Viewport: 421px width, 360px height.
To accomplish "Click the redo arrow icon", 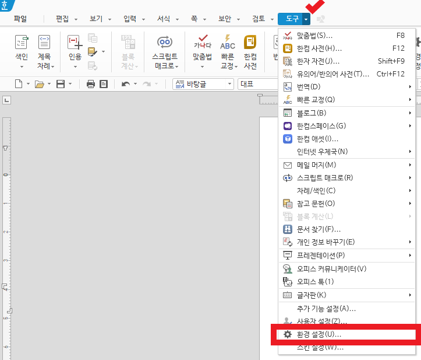I will [x=147, y=84].
